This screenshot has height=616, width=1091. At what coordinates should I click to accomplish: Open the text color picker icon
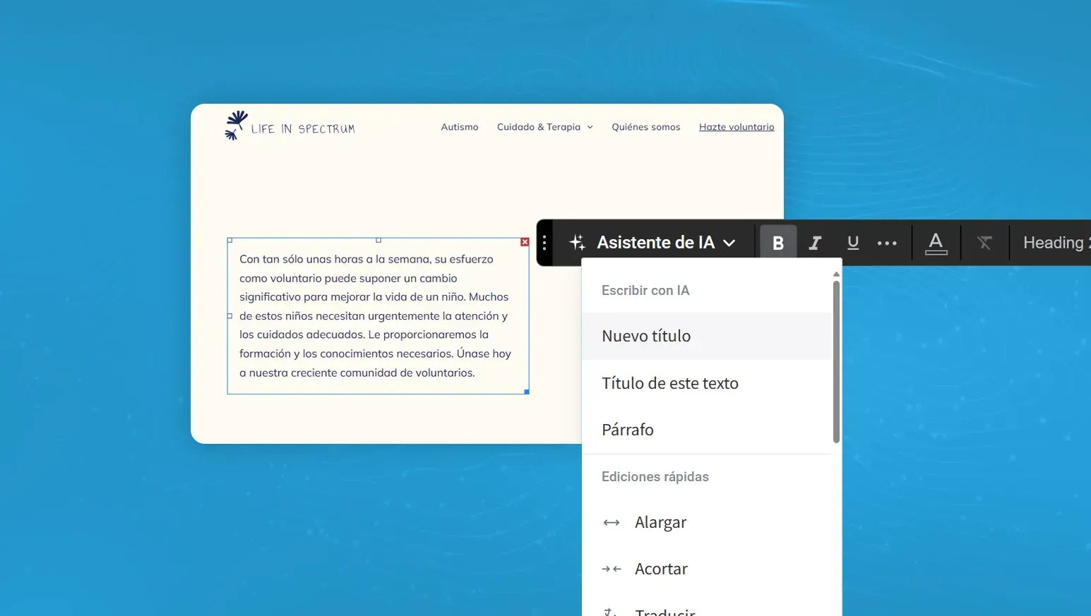tap(936, 243)
